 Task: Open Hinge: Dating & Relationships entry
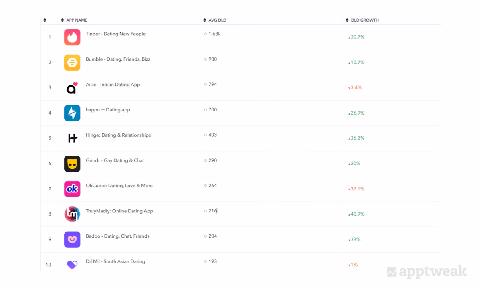click(x=118, y=135)
